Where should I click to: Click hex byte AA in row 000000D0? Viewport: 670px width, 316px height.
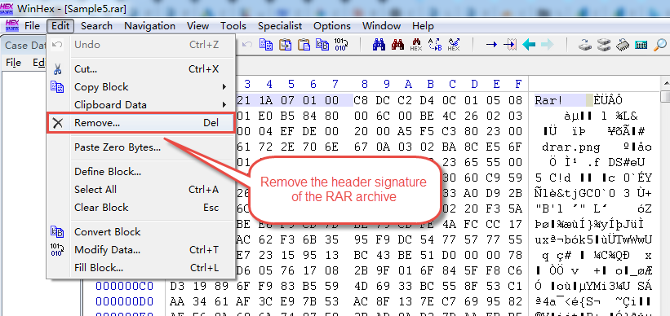coord(177,301)
